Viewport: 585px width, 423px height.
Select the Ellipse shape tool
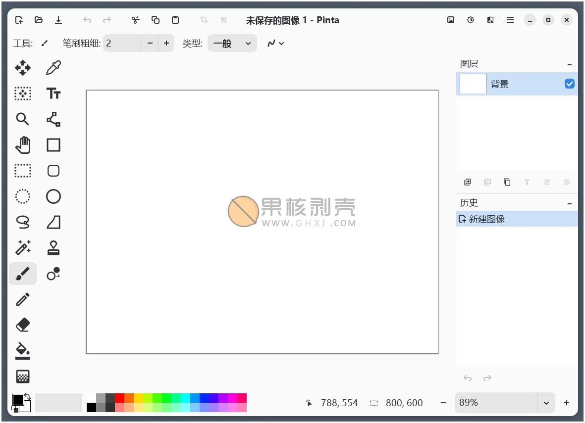click(53, 196)
